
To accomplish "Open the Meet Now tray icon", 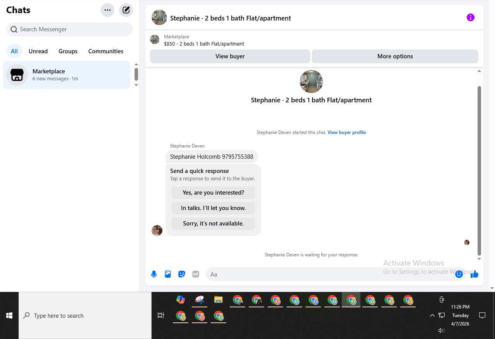I will pyautogui.click(x=442, y=300).
